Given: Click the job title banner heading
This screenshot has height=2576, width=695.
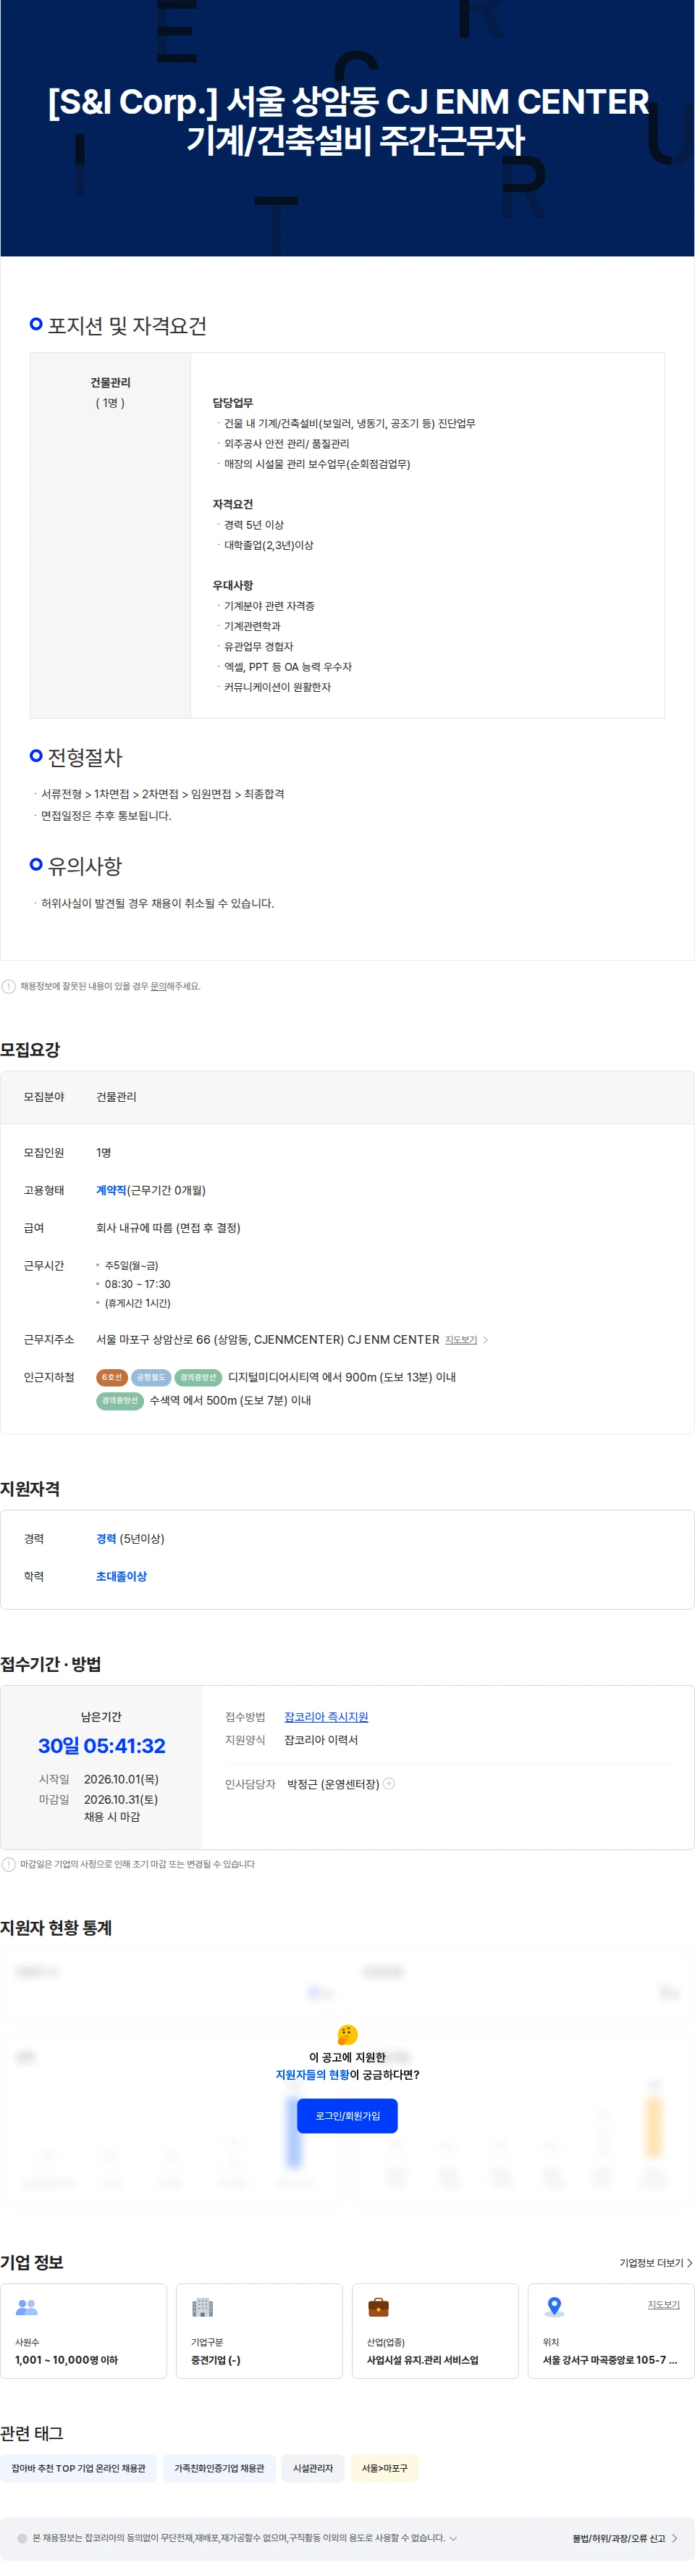Looking at the screenshot, I should coord(348,121).
